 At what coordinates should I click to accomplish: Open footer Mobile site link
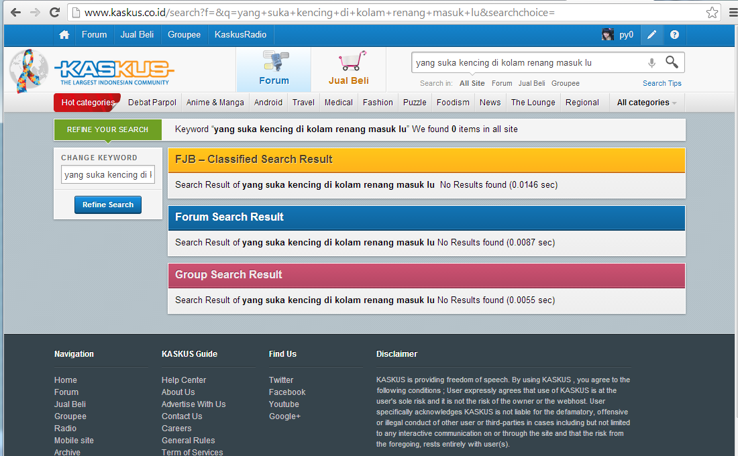[74, 441]
